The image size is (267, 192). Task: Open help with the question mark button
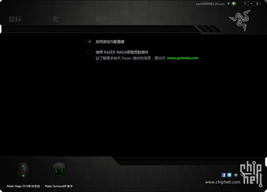tap(245, 4)
